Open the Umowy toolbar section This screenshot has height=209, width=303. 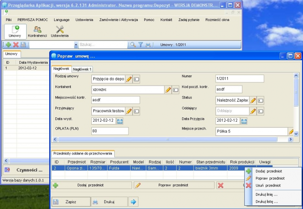15,31
